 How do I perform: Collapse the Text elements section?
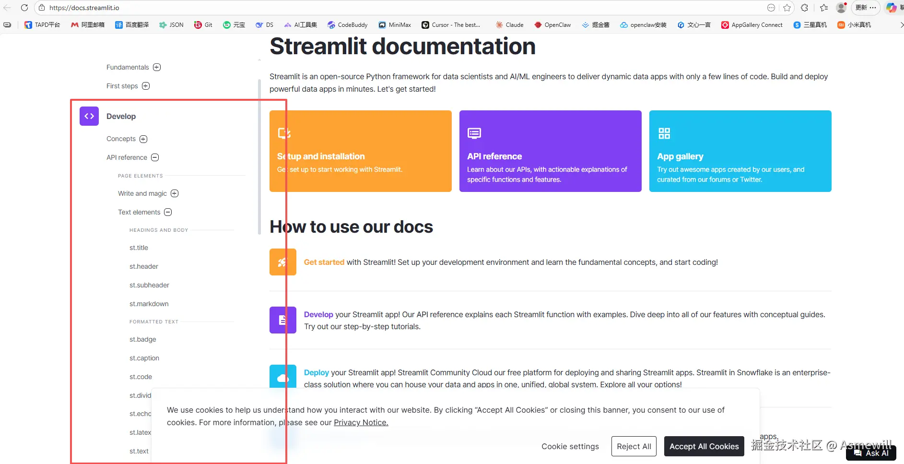(x=168, y=212)
